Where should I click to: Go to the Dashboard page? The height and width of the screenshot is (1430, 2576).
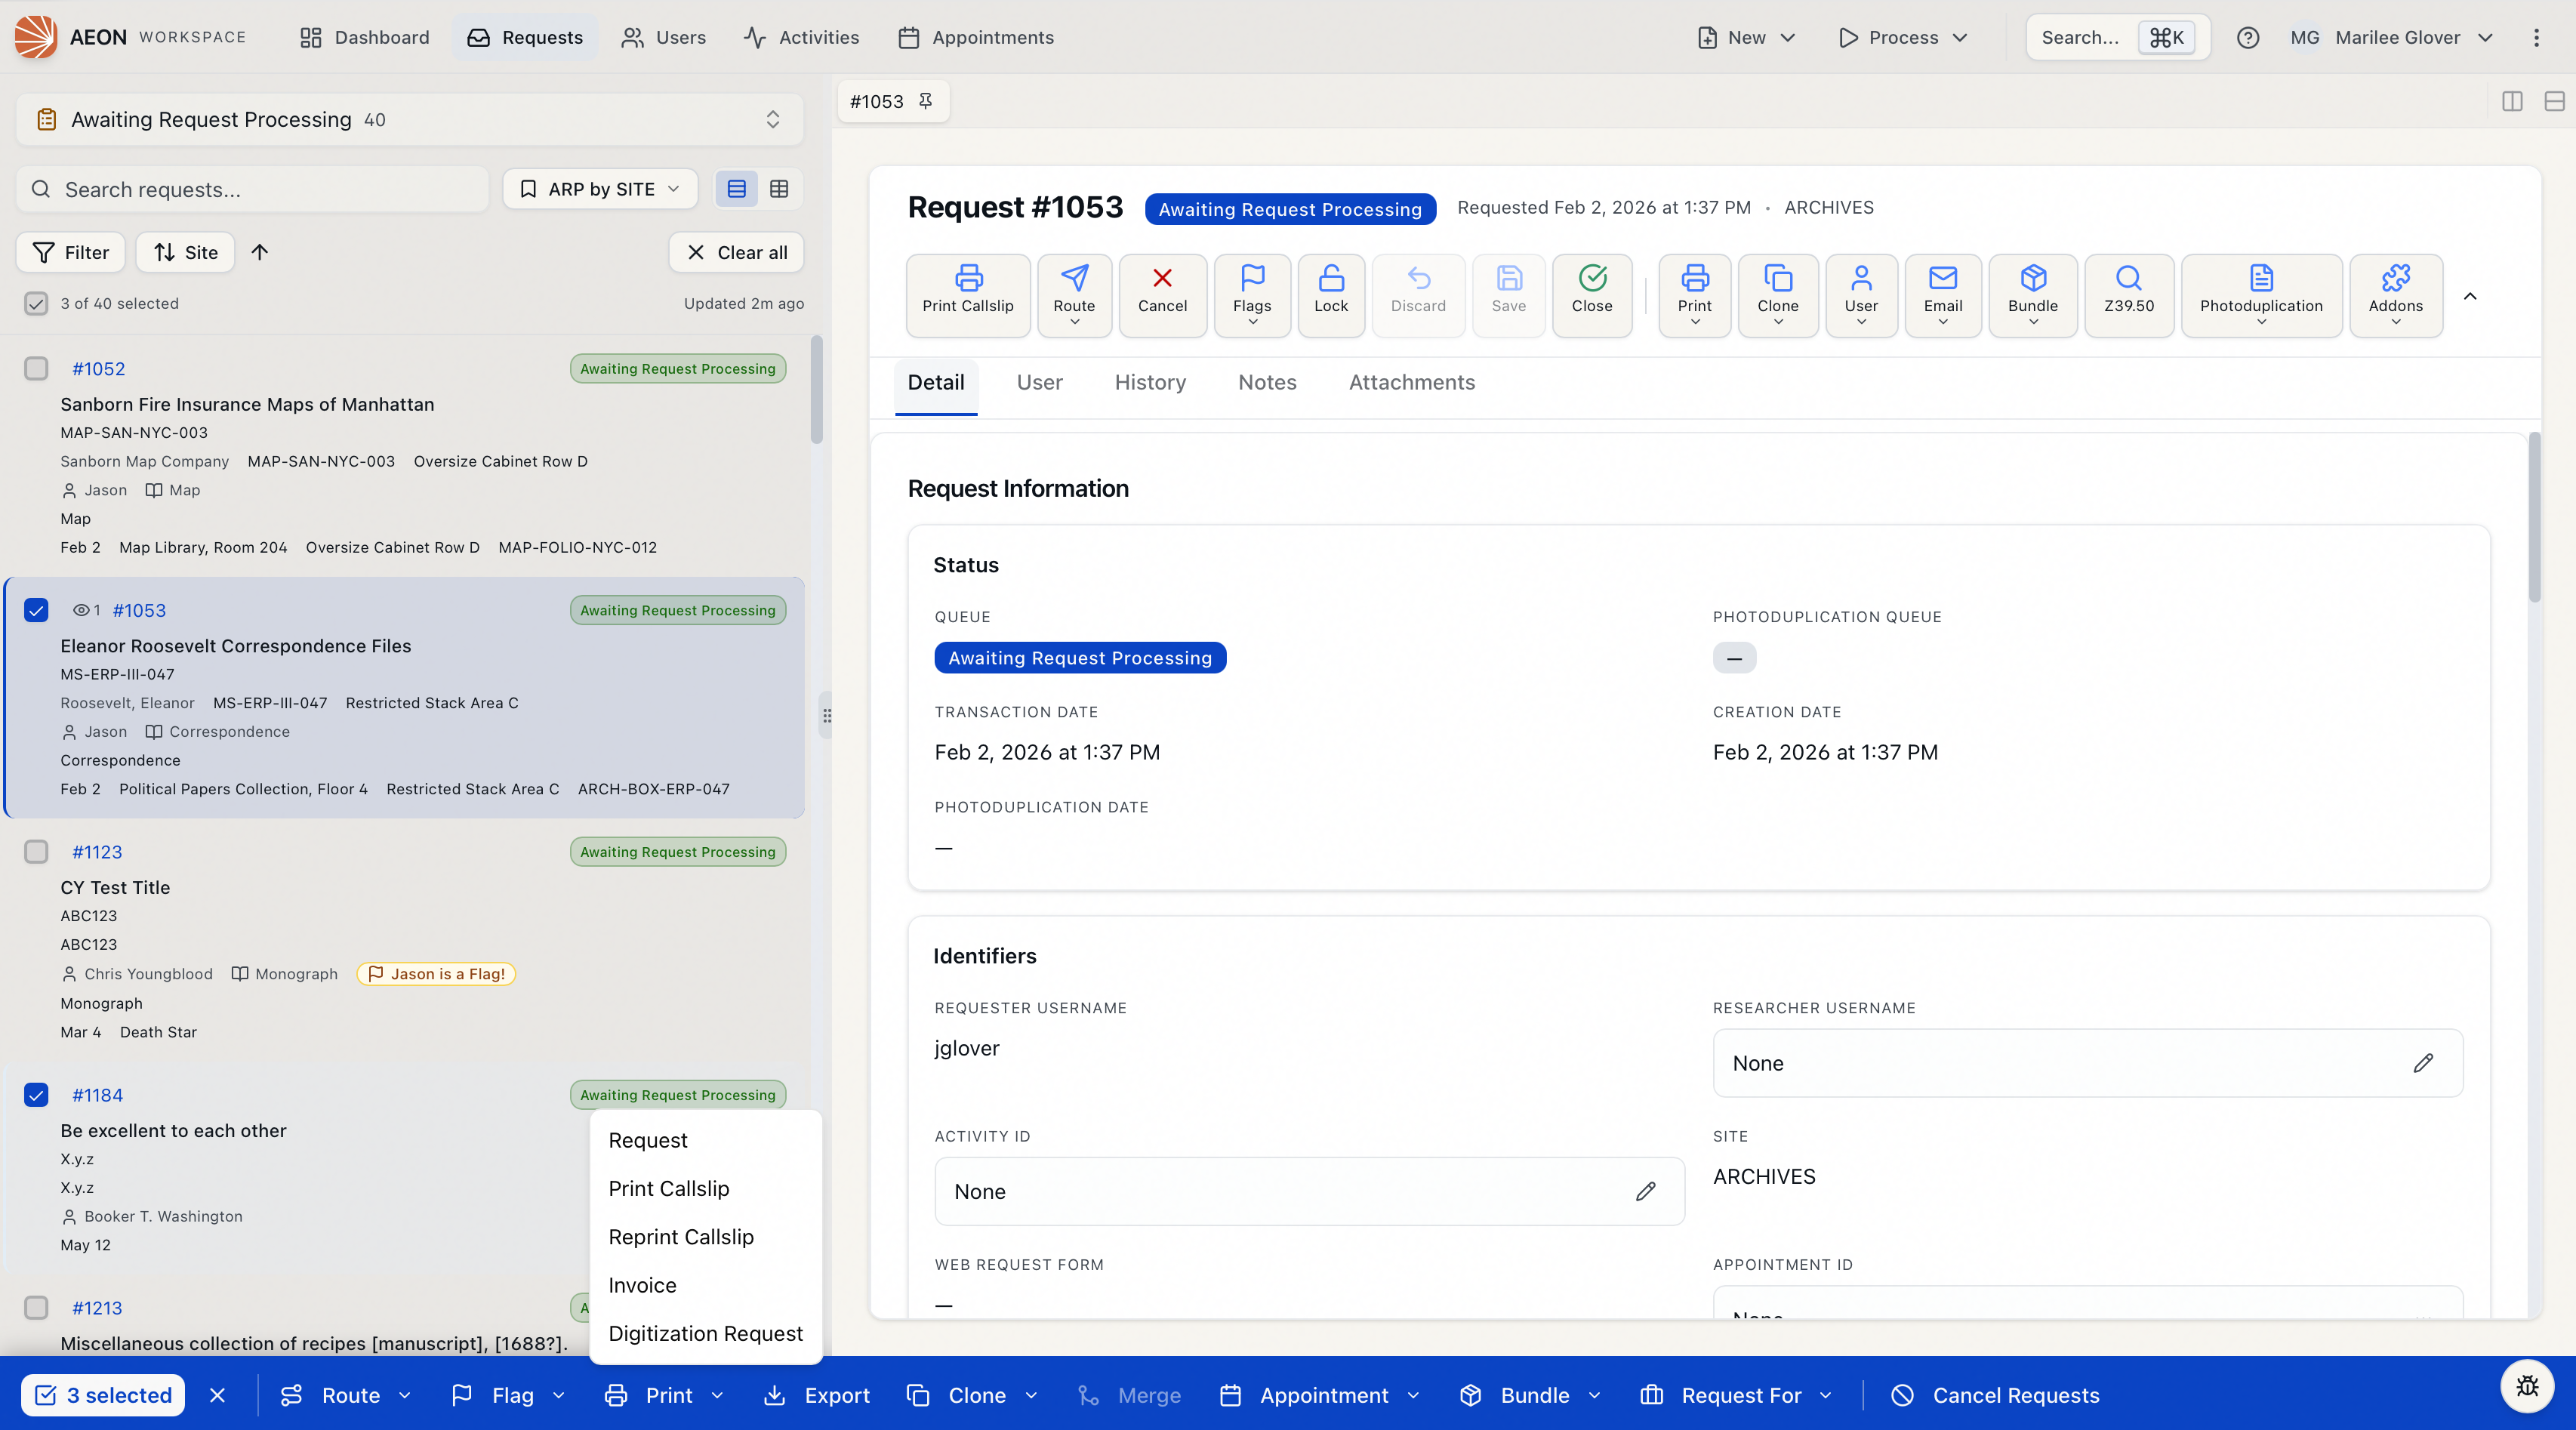pos(364,37)
